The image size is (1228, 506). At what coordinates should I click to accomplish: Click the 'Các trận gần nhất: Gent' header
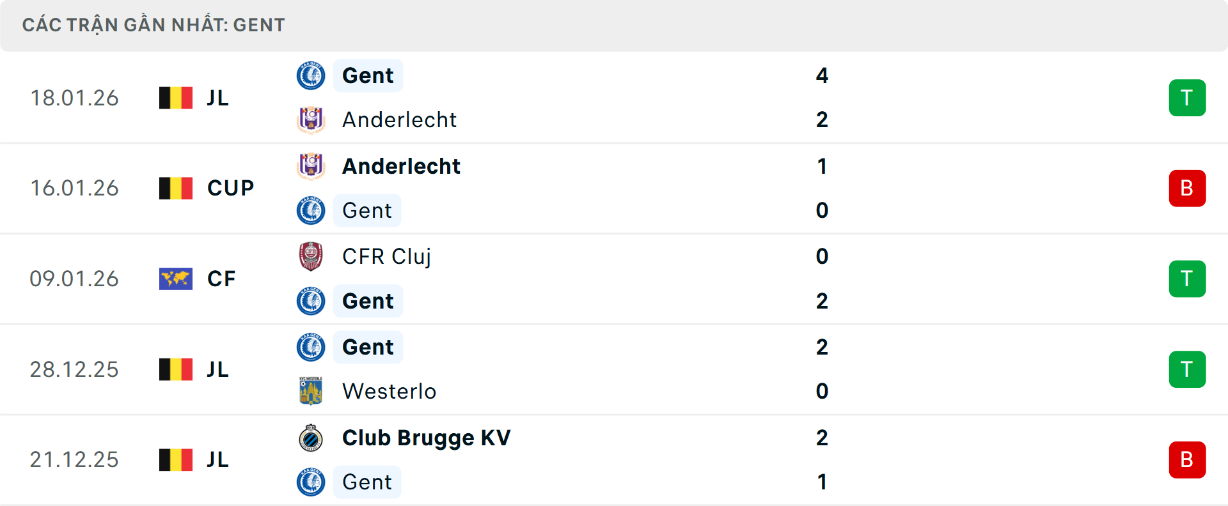[153, 26]
